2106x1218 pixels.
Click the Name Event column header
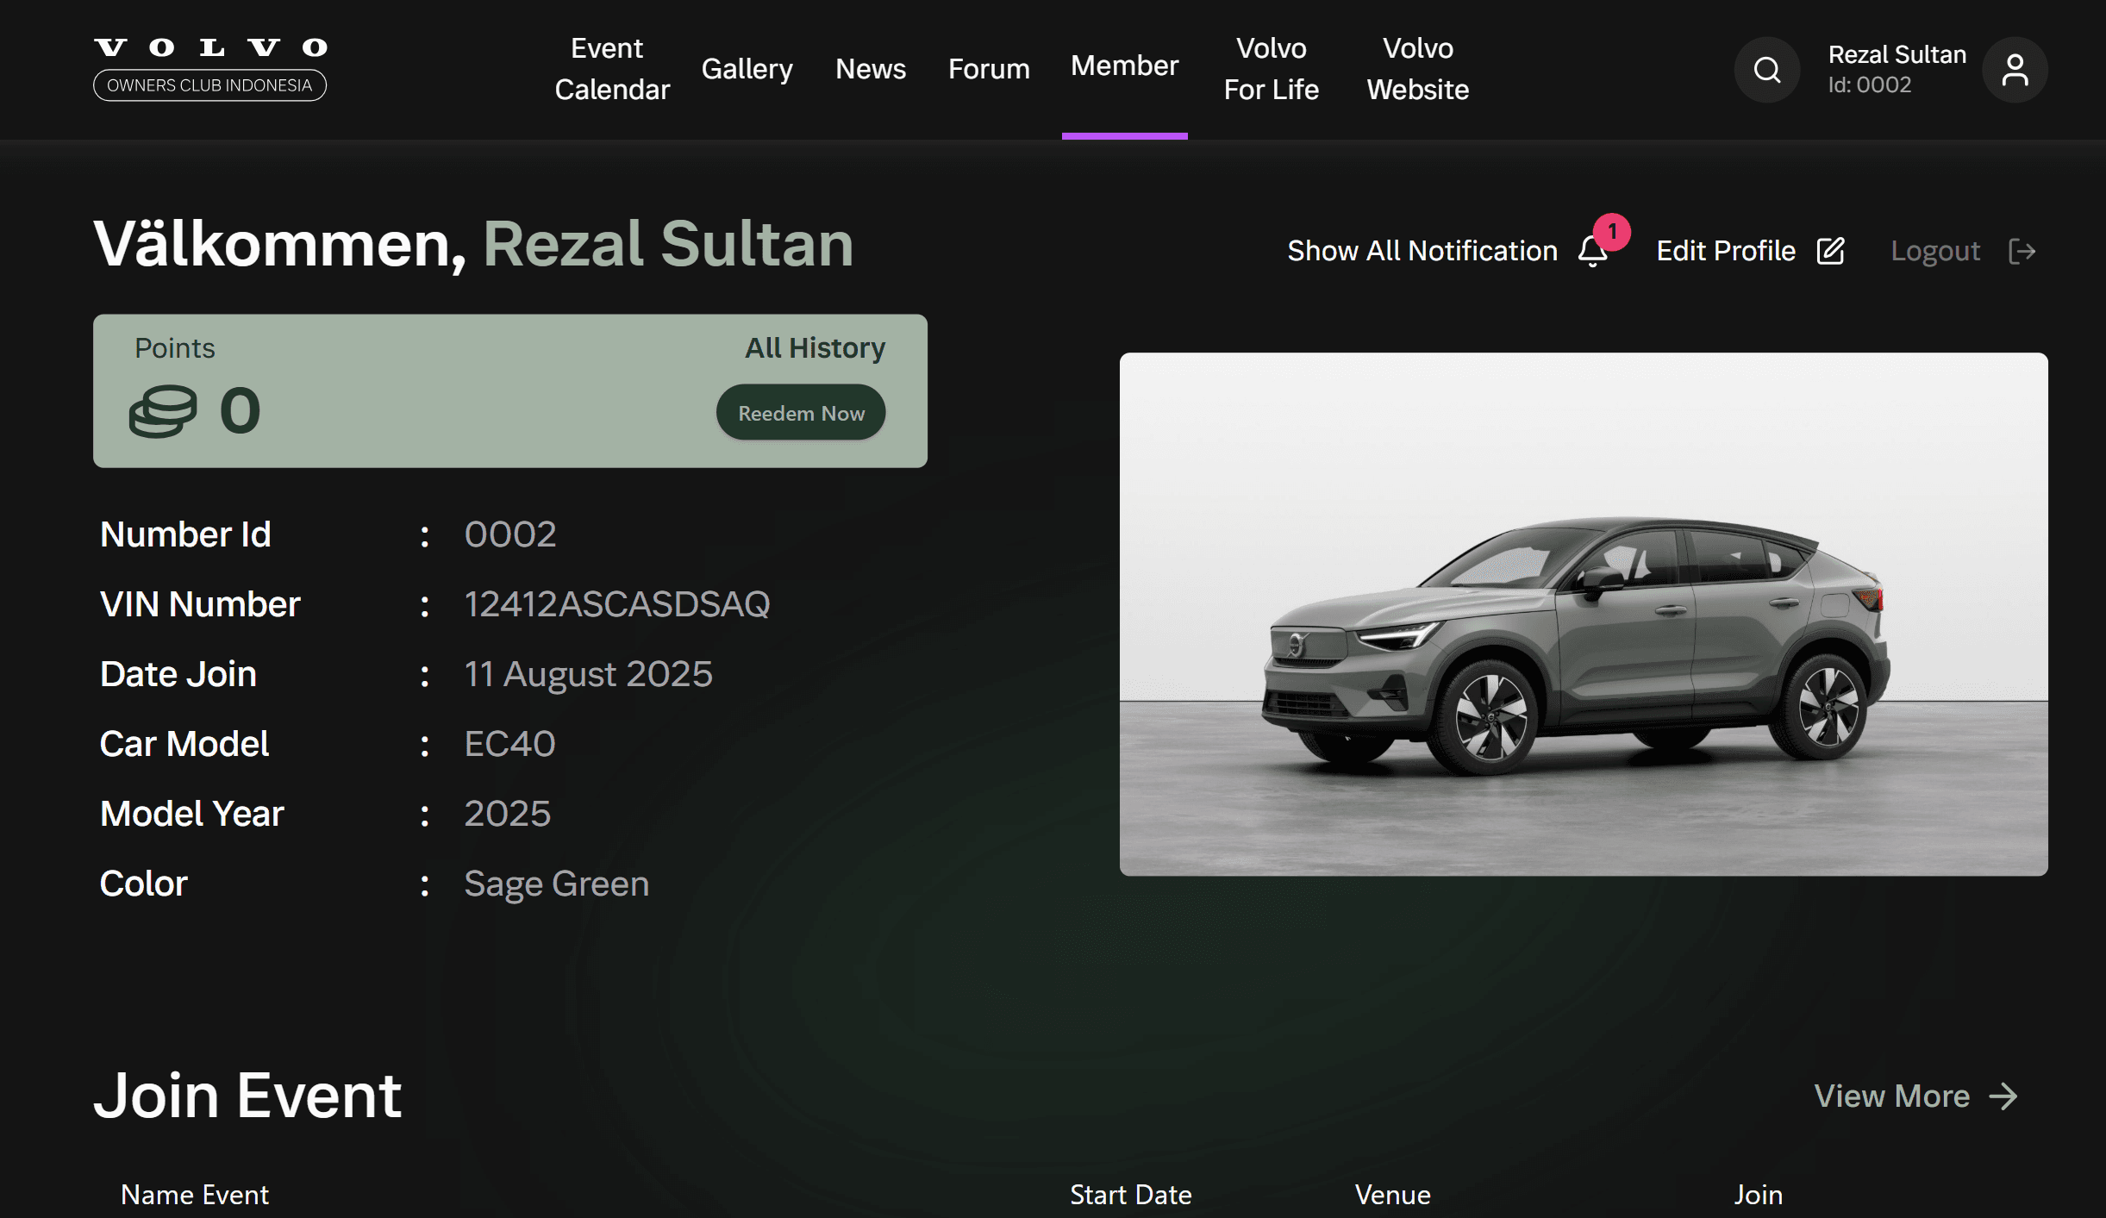(x=194, y=1195)
